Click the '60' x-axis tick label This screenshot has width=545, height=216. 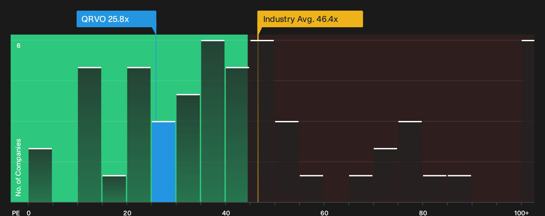pos(324,213)
